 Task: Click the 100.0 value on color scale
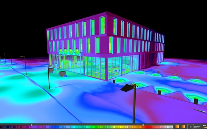[x=98, y=127]
